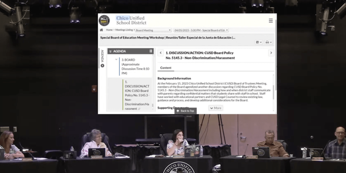This screenshot has width=346, height=173.
Task: Collapse the AGENDA panel with double chevron
Action: pos(110,51)
